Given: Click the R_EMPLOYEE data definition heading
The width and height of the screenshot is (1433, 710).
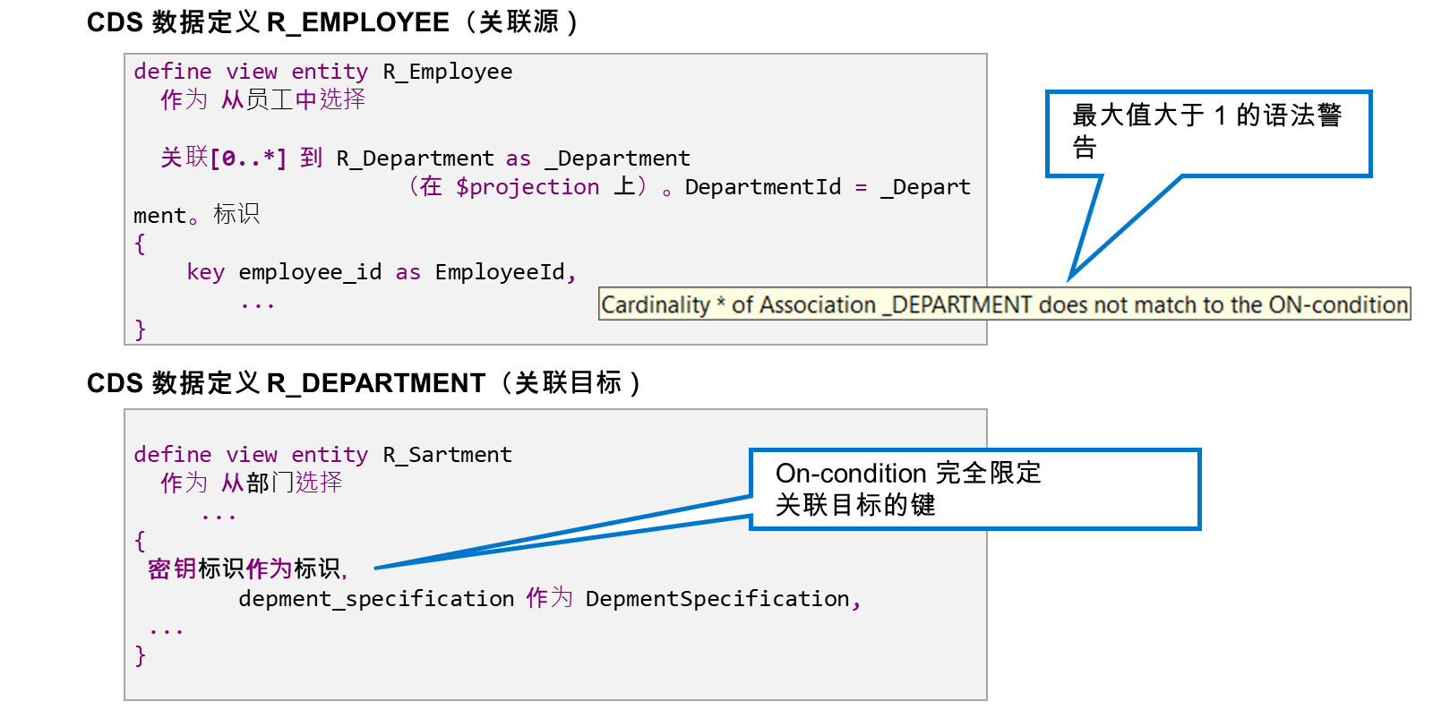Looking at the screenshot, I should 332,22.
